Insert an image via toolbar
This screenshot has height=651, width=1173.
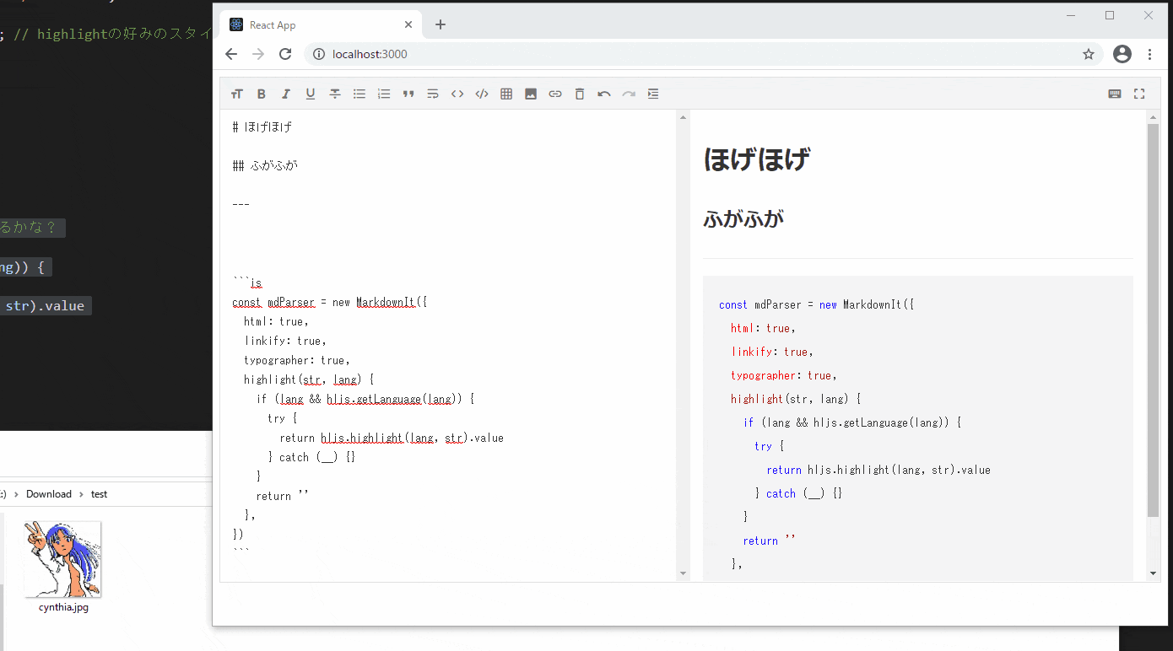click(x=531, y=94)
